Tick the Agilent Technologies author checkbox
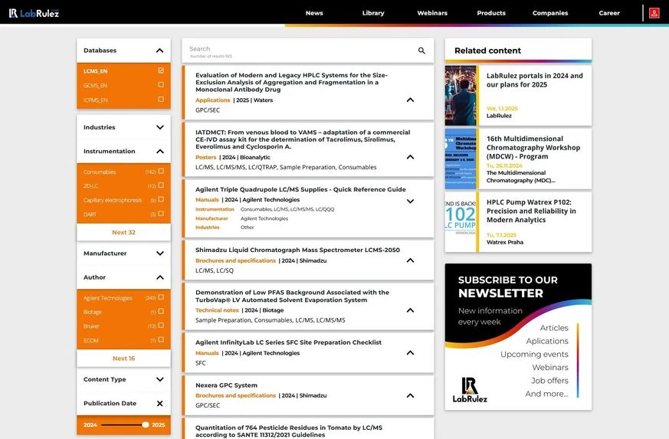 [x=161, y=297]
